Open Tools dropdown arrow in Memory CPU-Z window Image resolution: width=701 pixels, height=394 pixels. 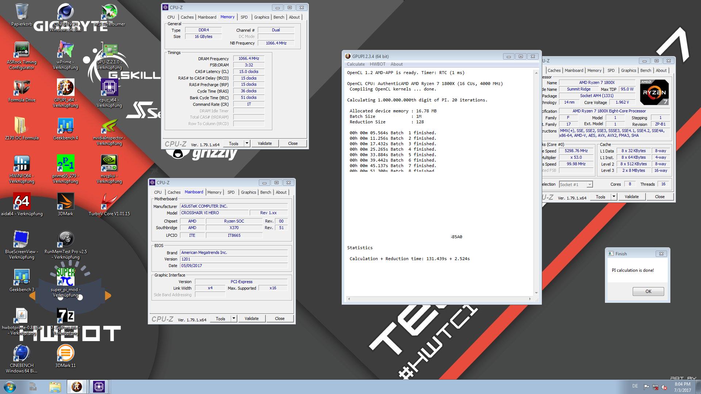(247, 143)
